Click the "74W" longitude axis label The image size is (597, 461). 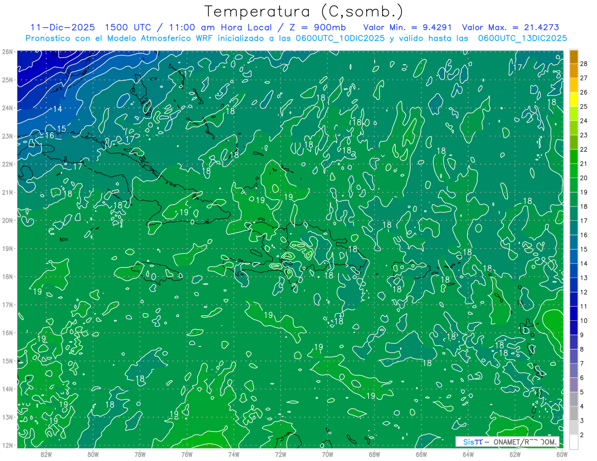234,454
